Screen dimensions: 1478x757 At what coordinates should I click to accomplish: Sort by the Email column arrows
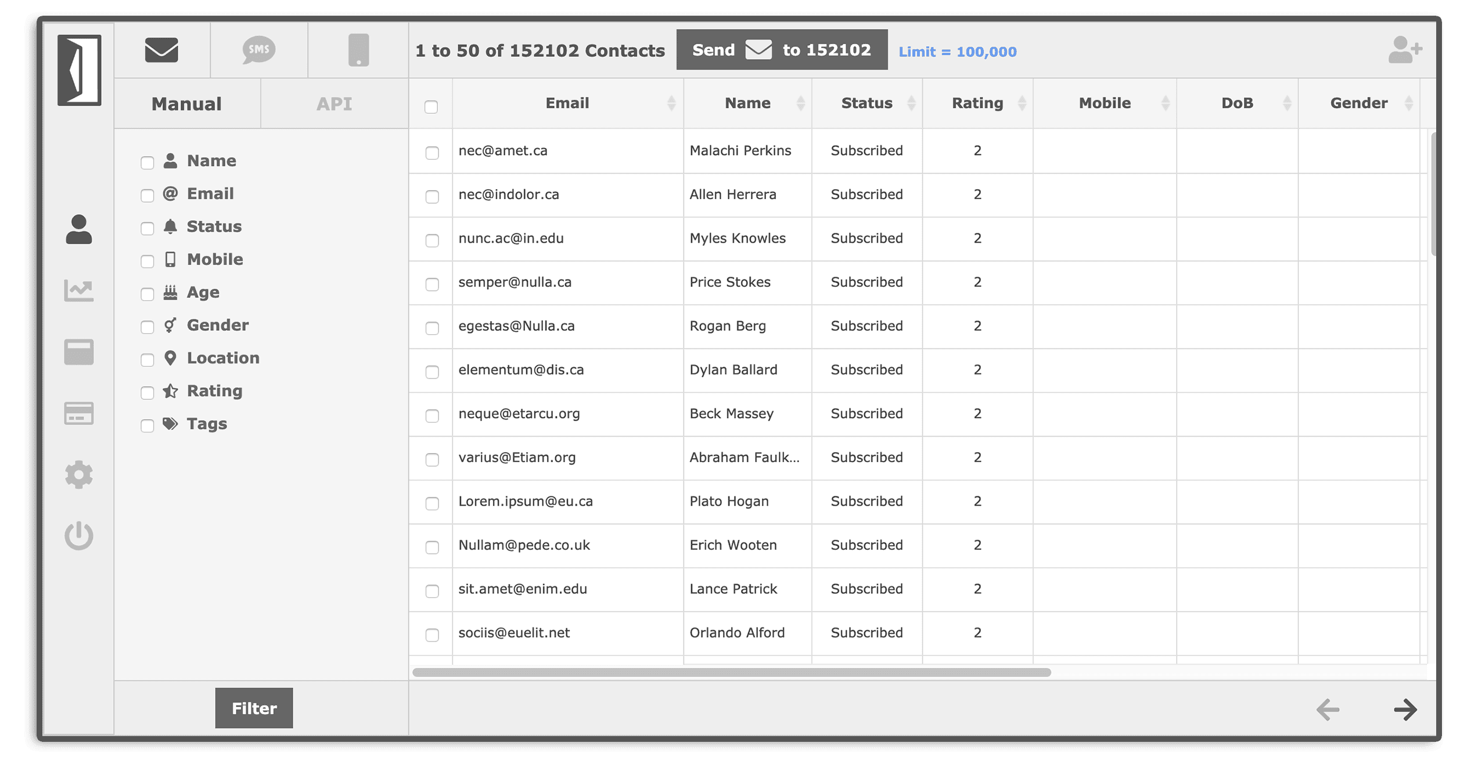point(671,103)
